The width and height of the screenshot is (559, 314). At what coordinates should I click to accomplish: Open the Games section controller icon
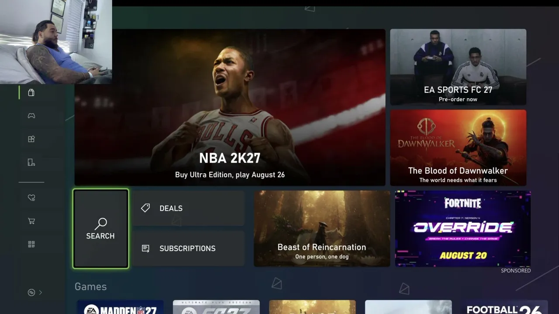point(31,116)
